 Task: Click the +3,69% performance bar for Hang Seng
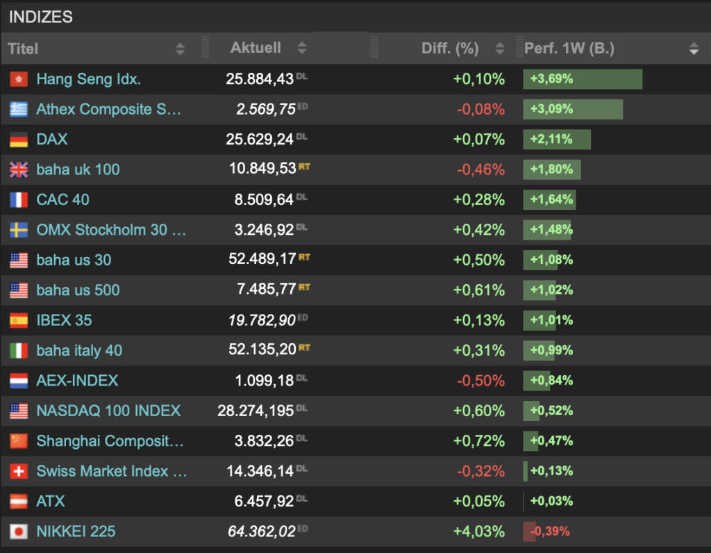point(583,79)
